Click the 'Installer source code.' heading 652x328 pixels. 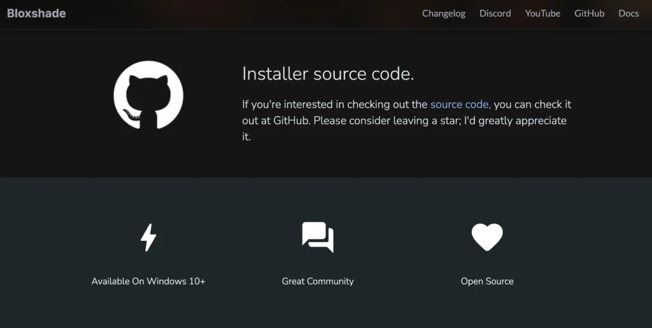328,74
